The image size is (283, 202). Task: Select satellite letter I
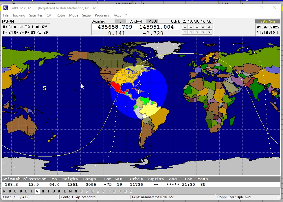pos(48,191)
